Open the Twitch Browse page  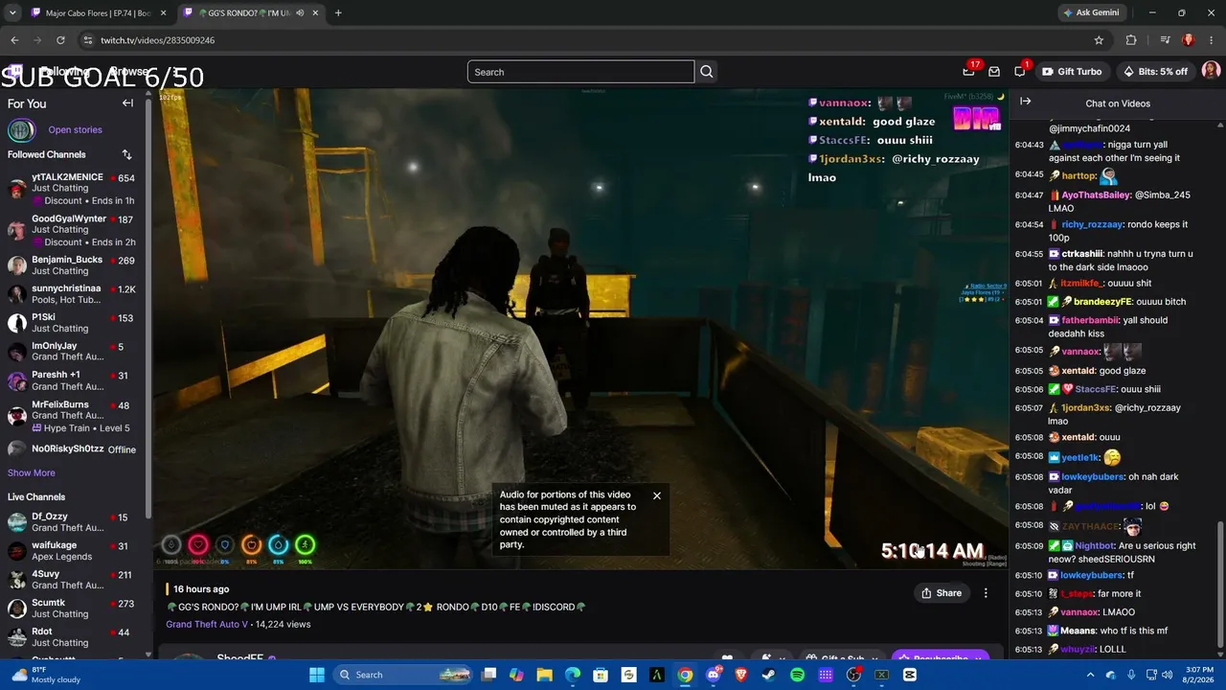128,72
